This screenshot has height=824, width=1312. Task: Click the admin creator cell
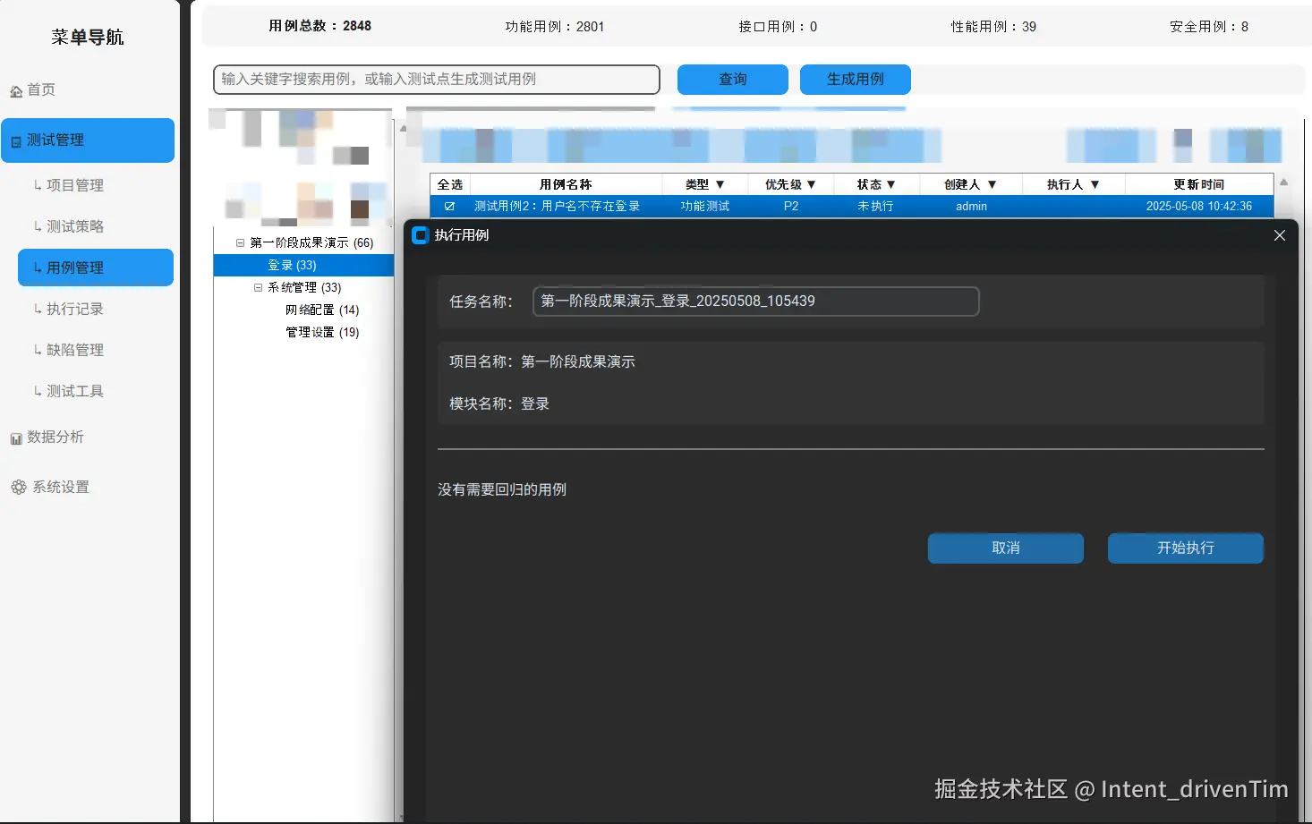coord(971,206)
